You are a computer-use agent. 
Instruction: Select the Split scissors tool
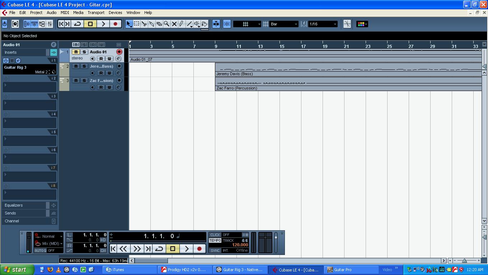[x=144, y=24]
